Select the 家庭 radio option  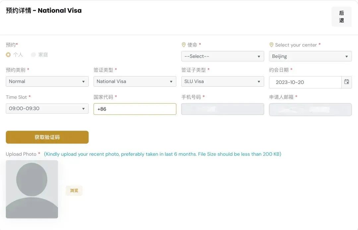click(33, 55)
